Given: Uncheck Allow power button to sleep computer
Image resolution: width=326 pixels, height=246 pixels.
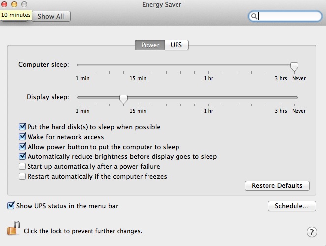Looking at the screenshot, I should pyautogui.click(x=22, y=147).
